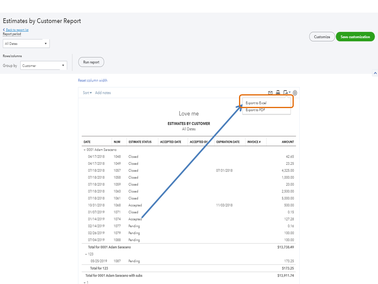Select Export to PDF option
This screenshot has height=284, width=378.
tap(255, 110)
